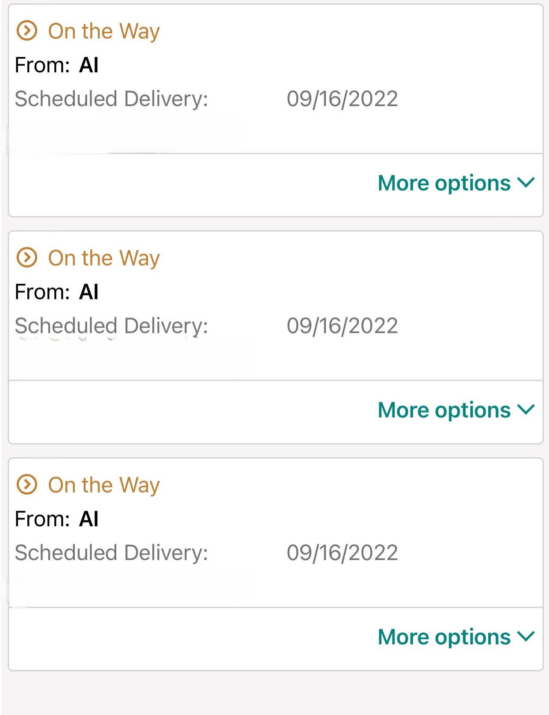Open the More options link in first card
The width and height of the screenshot is (549, 715).
[444, 183]
